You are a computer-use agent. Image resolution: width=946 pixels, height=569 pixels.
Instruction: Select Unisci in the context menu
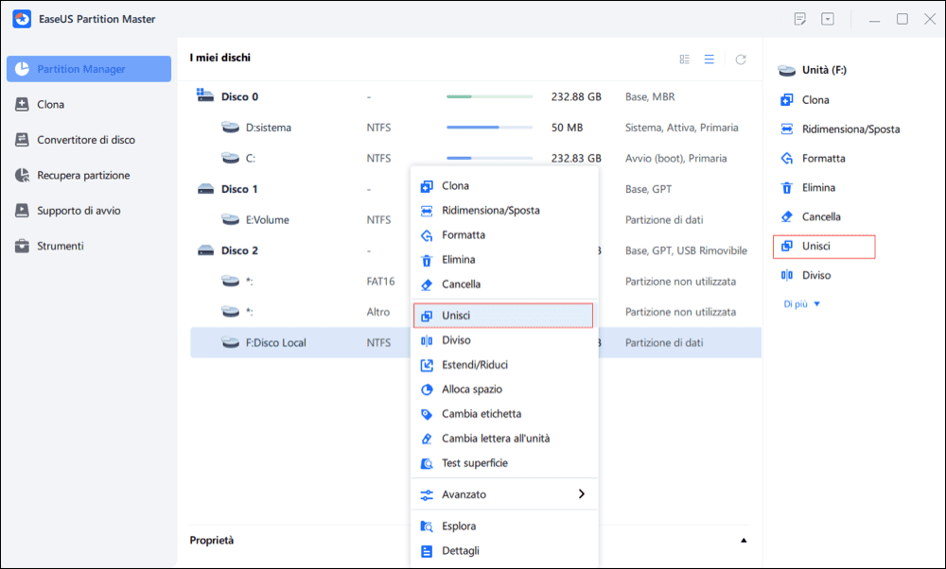click(504, 316)
